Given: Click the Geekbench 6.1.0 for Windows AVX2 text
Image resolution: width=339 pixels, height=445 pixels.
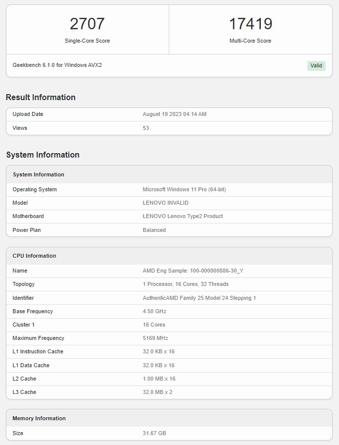Looking at the screenshot, I should coord(57,65).
